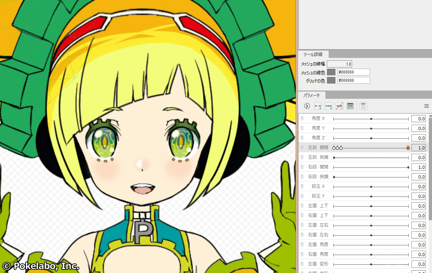This screenshot has width=432, height=273.
Task: Click the 角度 X slider handle
Action: (x=371, y=119)
